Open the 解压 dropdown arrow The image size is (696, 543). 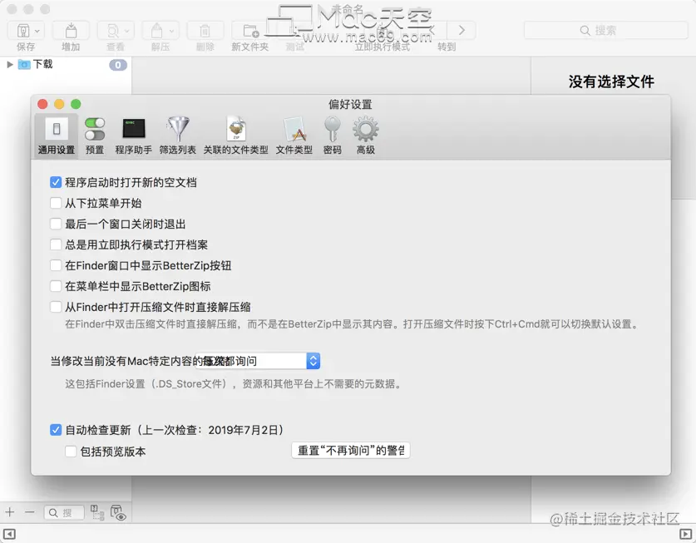[171, 31]
